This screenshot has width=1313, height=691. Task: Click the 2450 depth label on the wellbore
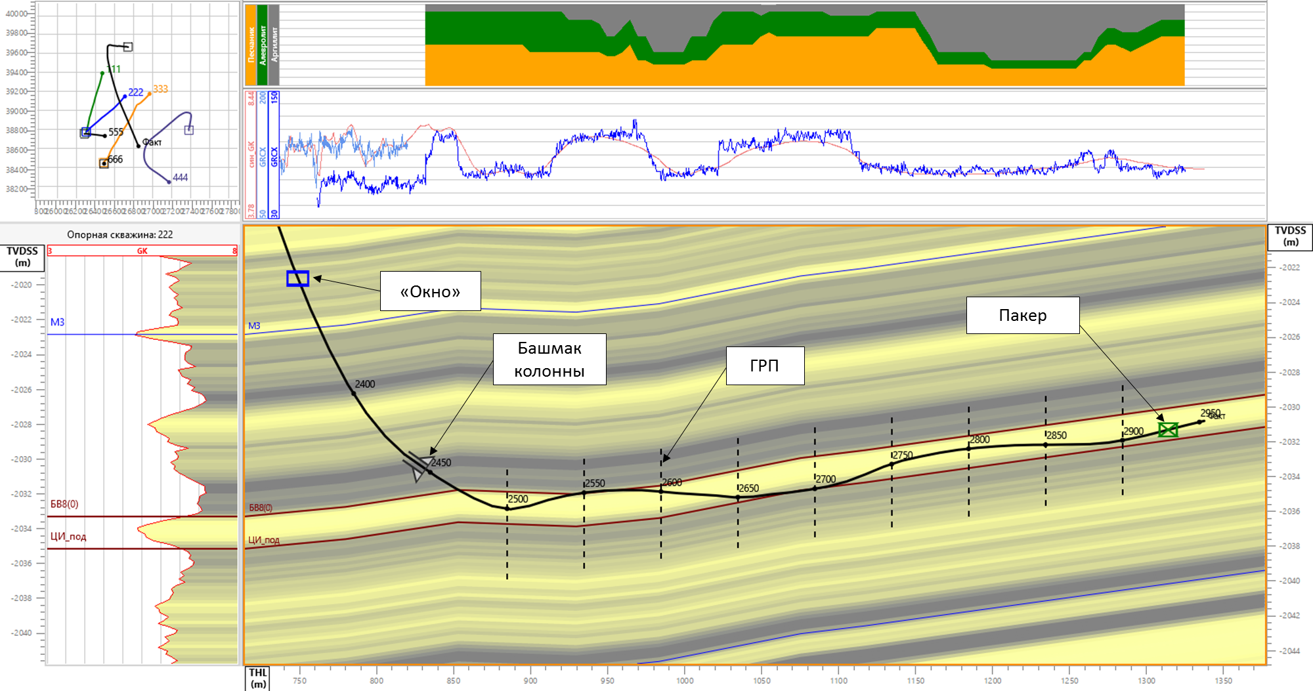tap(441, 462)
